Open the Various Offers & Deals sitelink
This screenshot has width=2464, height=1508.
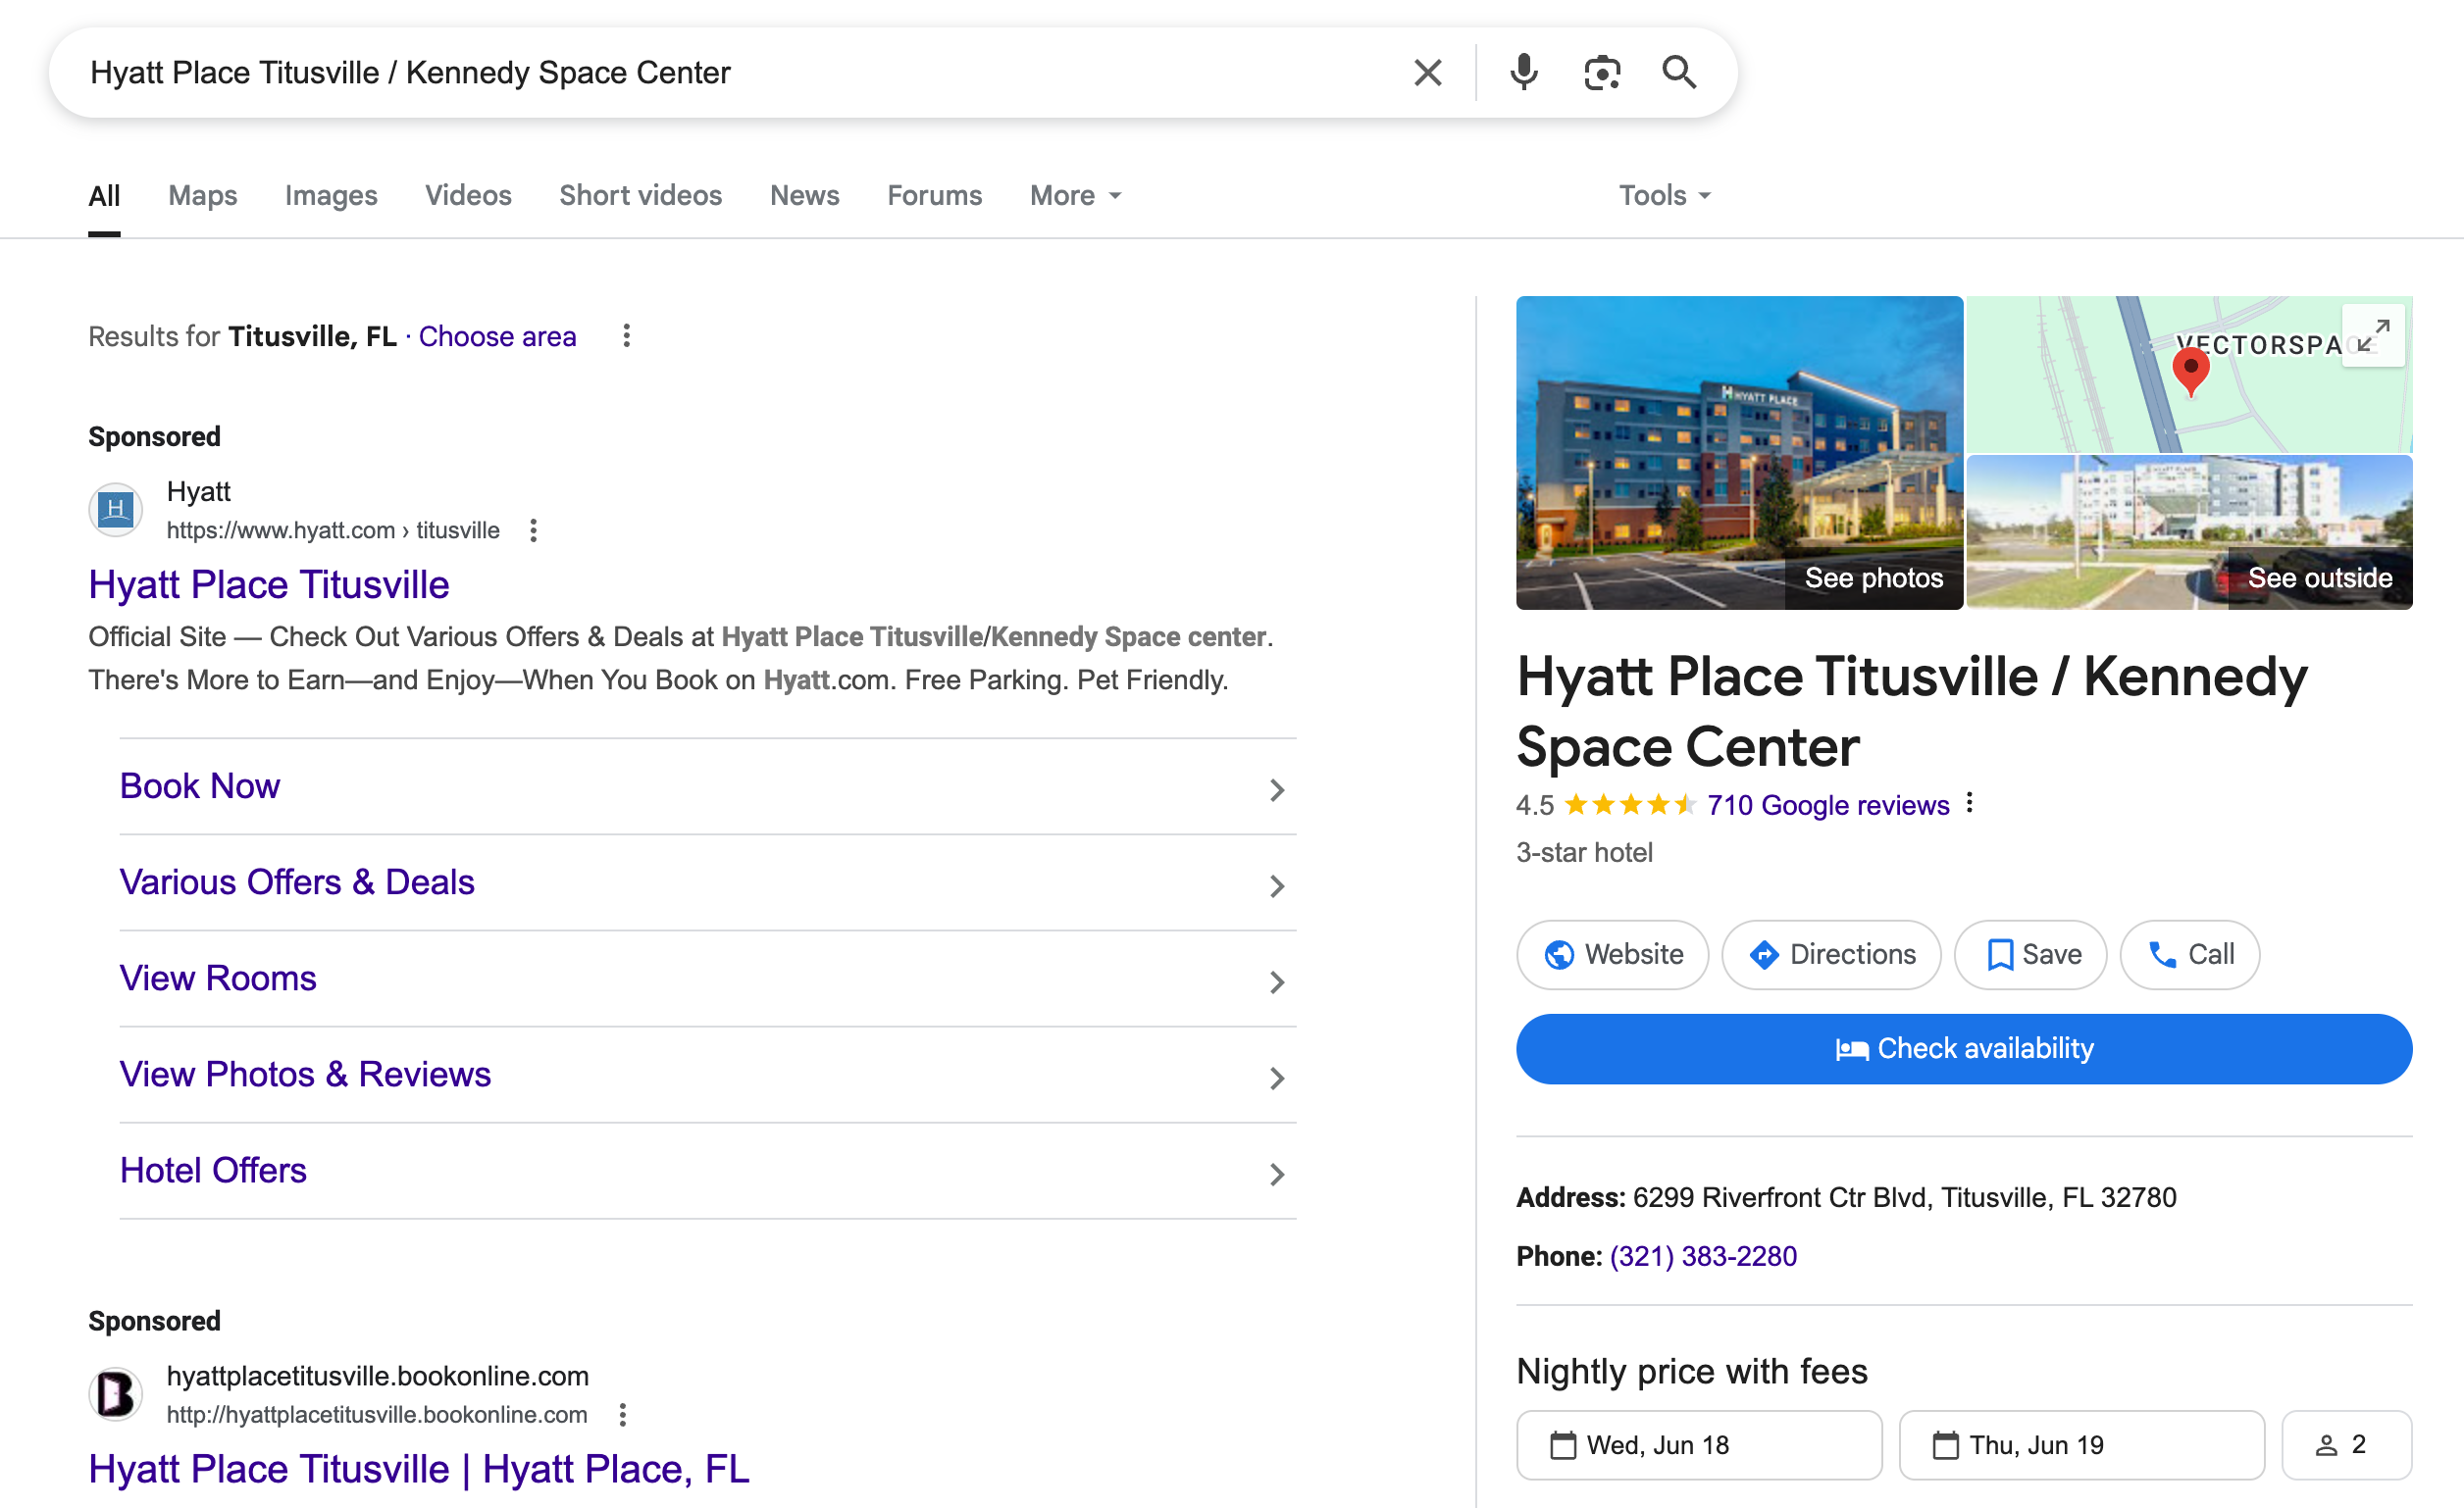pos(297,881)
